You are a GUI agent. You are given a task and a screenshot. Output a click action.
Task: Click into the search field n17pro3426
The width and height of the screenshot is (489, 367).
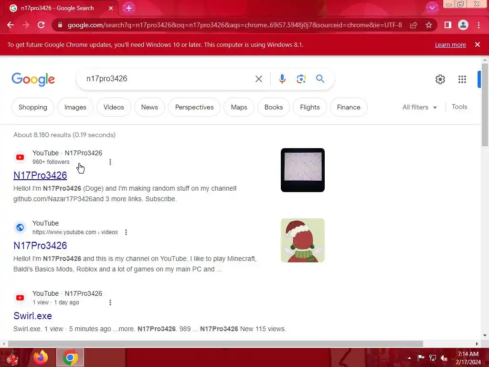pos(169,79)
